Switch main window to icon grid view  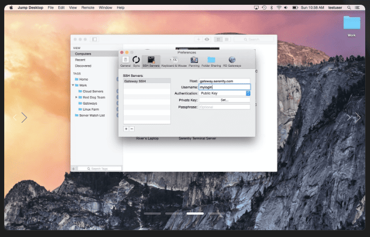(x=218, y=39)
